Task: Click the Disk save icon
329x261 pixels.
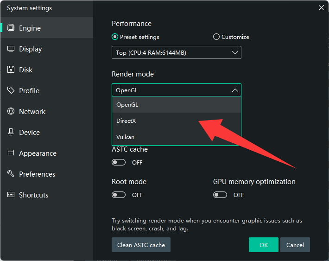Action: coord(11,70)
